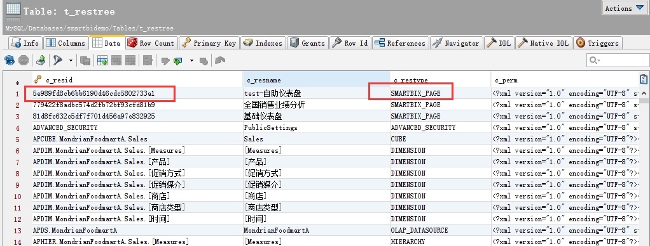Open the DDL tab
Viewport: 650px width, 246px height.
[499, 43]
